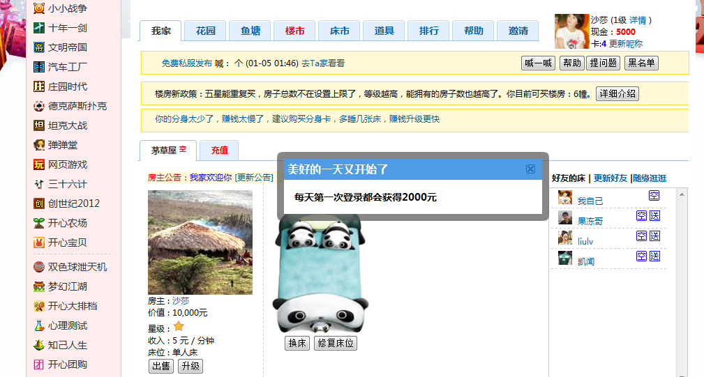The height and width of the screenshot is (377, 704).
Task: Click the 空 icon beside 果冻哥
Action: pyautogui.click(x=641, y=215)
